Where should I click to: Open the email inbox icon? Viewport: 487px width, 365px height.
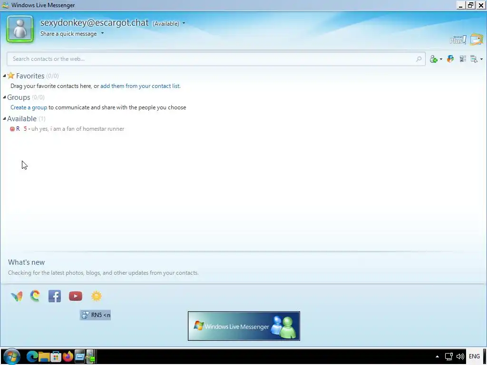[x=477, y=39]
